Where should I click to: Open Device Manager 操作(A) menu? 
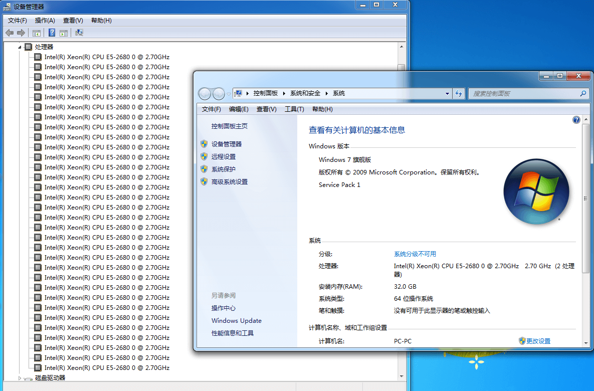[x=45, y=21]
